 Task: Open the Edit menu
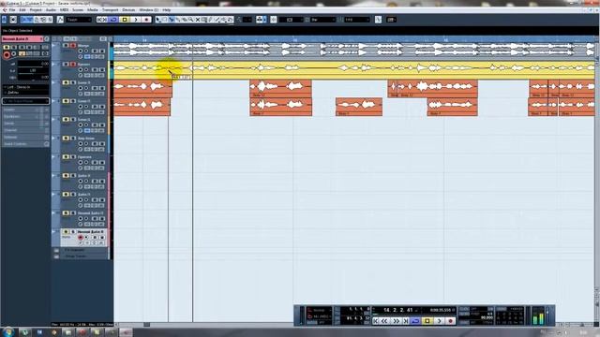coord(22,10)
